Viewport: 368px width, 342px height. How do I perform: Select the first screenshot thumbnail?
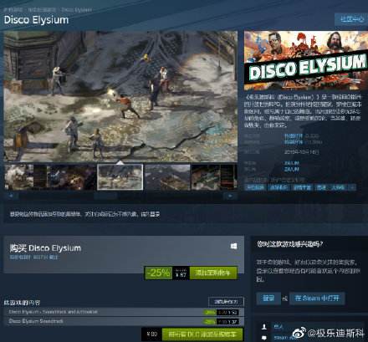click(x=28, y=177)
